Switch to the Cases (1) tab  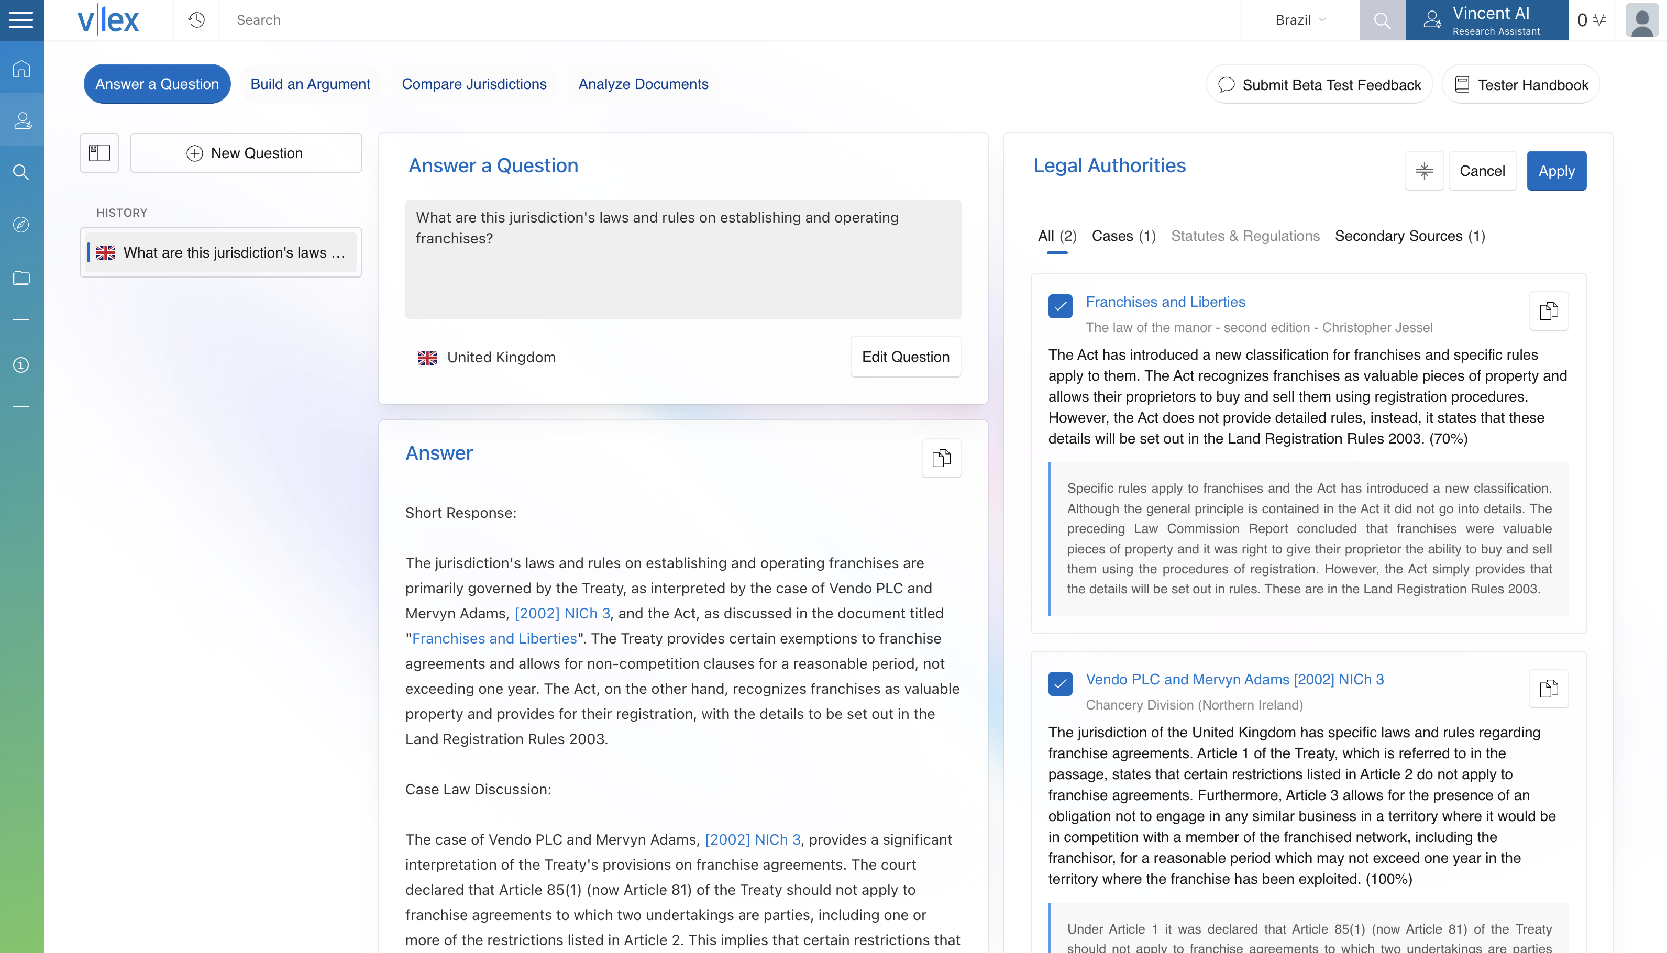1123,236
